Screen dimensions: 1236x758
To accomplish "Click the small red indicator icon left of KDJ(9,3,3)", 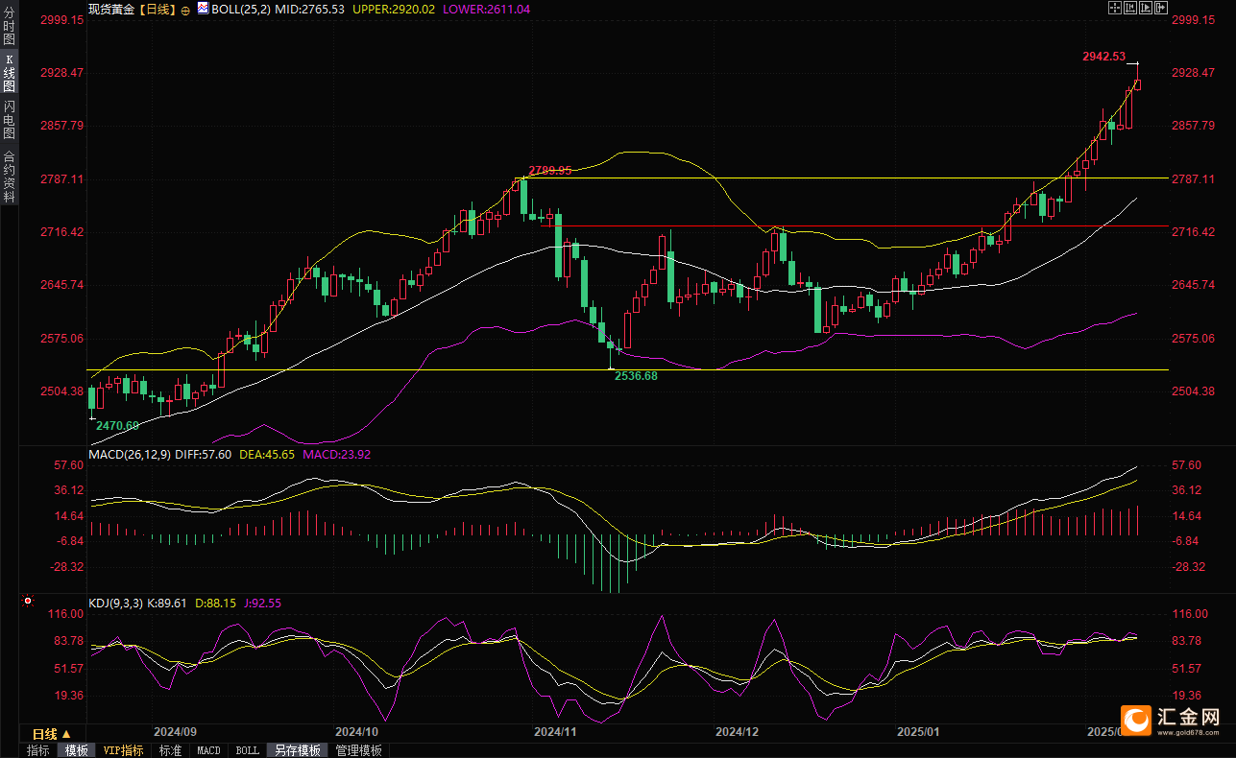I will click(x=28, y=603).
